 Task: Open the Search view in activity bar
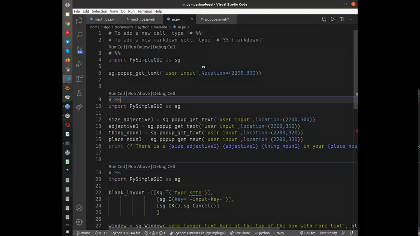[79, 35]
